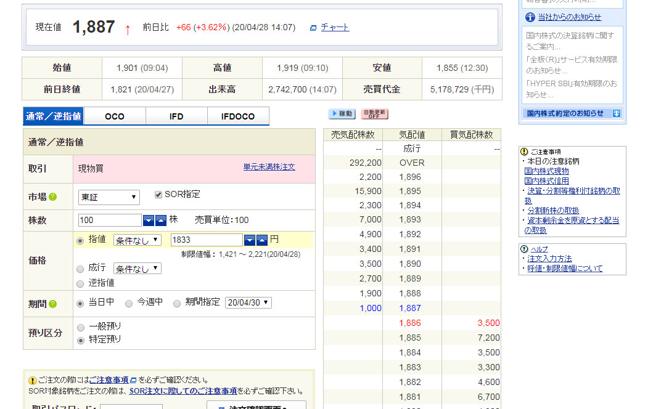Click the yellow warning icon beside ご注意事項 heading
Screen dimensions: 669x409
click(524, 152)
